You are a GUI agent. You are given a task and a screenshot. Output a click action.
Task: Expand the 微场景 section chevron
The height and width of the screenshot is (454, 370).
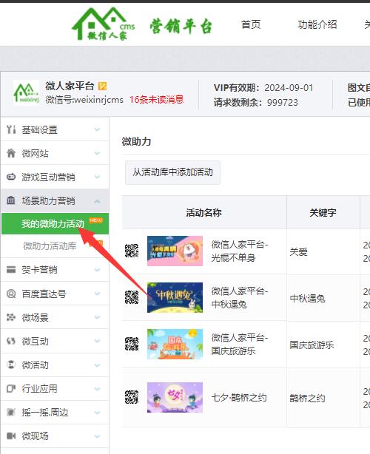pos(98,317)
